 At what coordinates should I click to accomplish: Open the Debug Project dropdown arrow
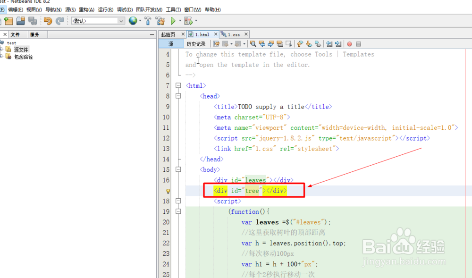click(x=196, y=21)
